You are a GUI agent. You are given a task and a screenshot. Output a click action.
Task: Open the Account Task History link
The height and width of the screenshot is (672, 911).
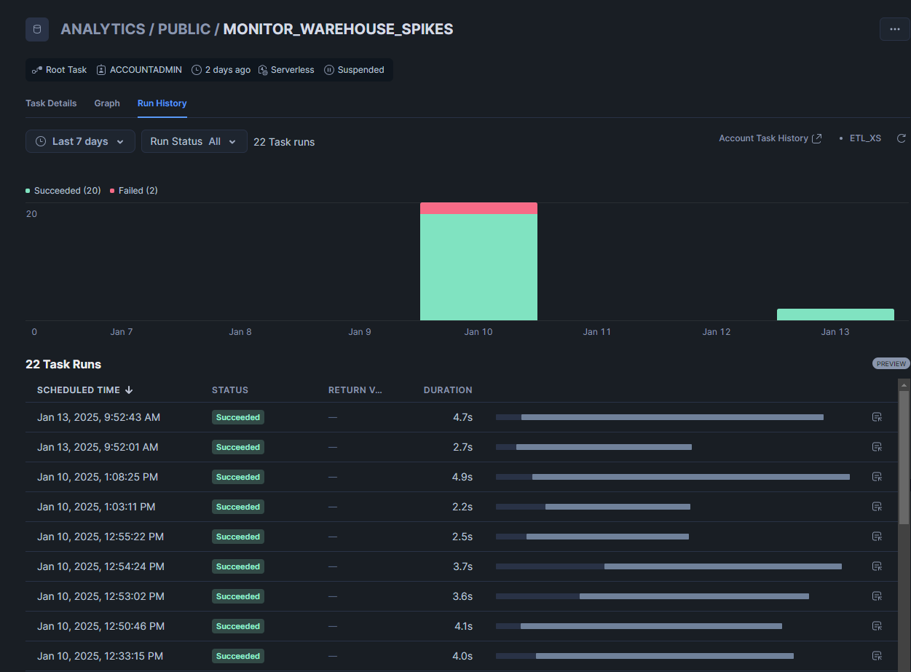(x=770, y=138)
